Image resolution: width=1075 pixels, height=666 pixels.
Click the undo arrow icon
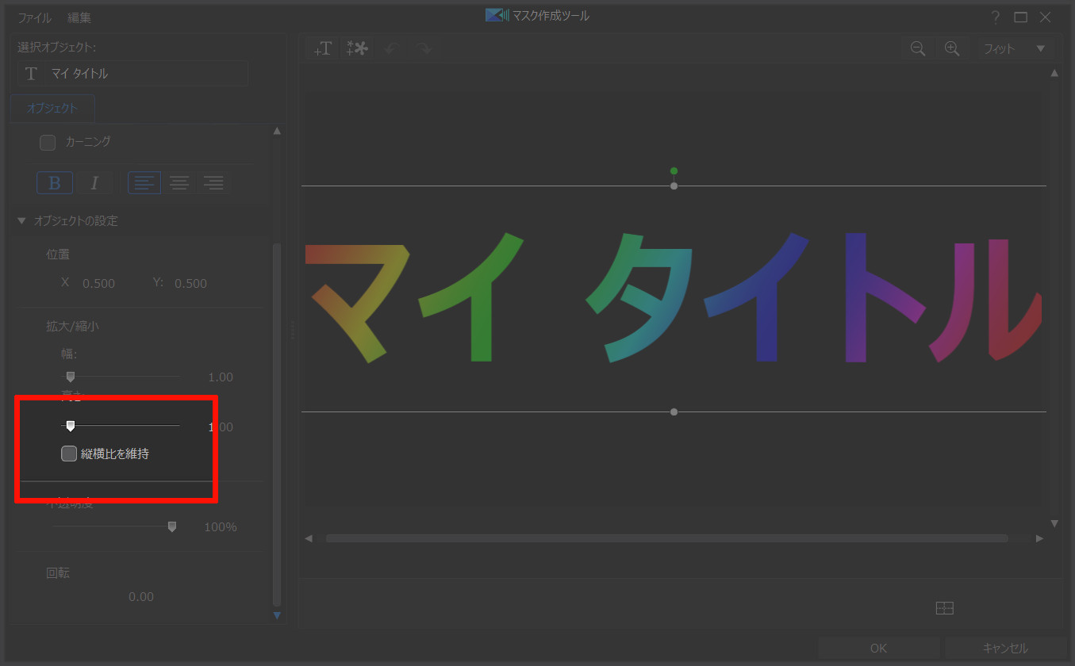[x=390, y=48]
